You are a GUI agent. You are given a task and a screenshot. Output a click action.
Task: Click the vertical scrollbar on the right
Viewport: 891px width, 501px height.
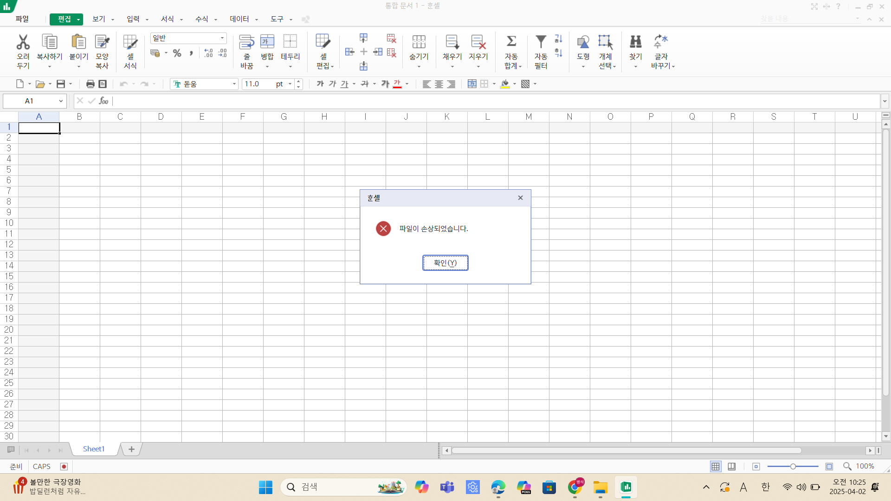click(886, 262)
